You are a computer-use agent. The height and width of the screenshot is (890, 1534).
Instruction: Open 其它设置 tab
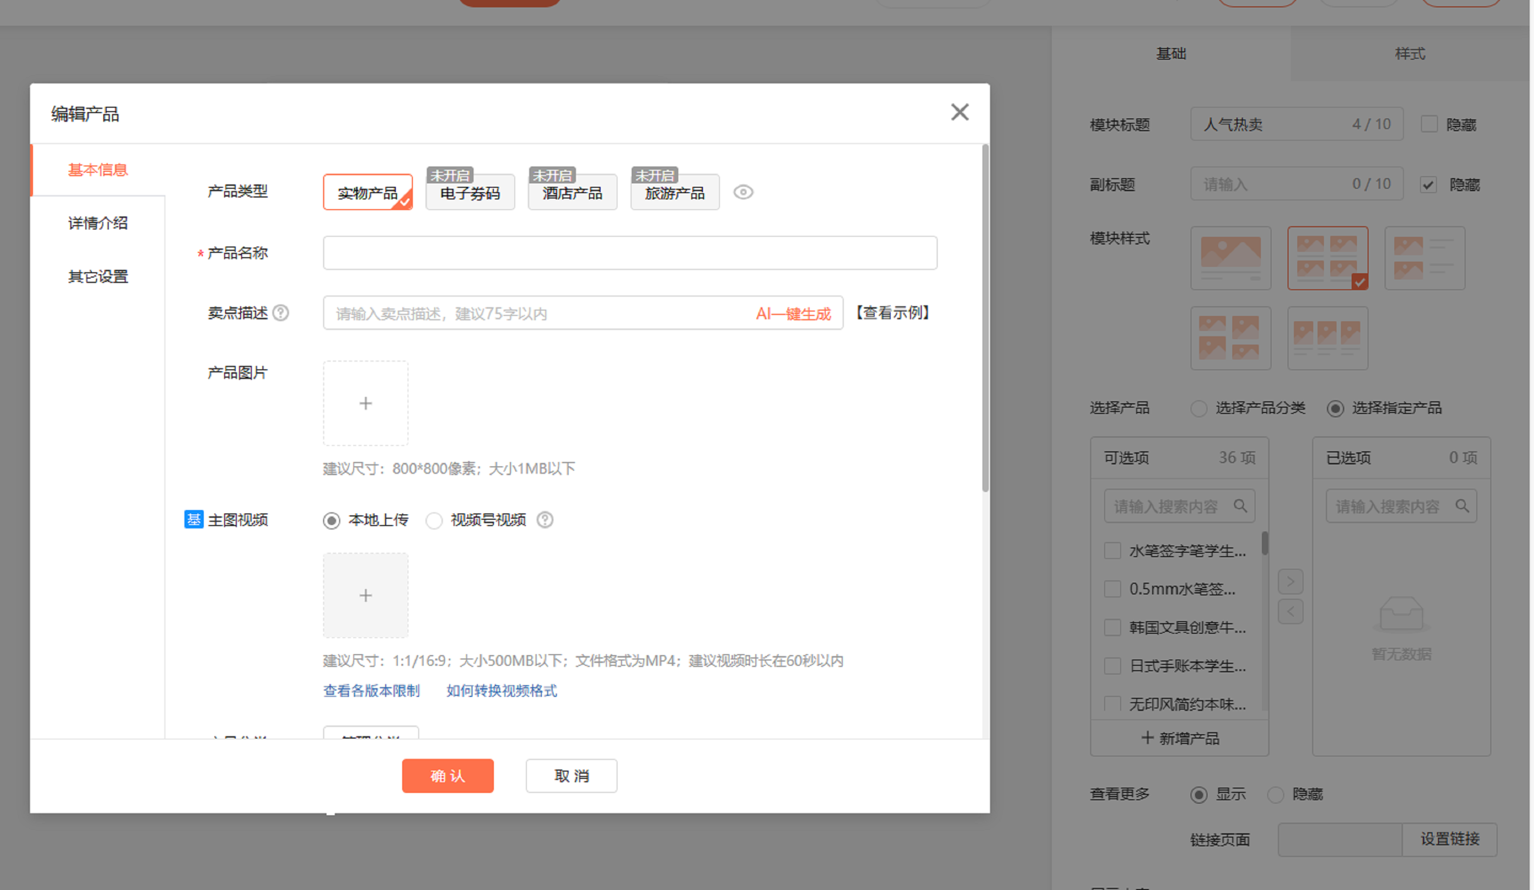click(98, 277)
